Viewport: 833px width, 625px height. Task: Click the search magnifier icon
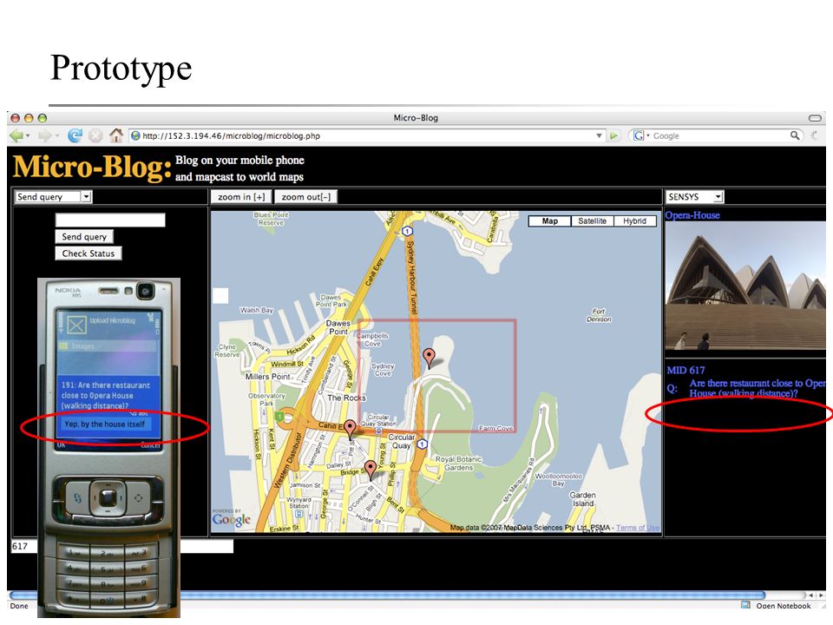point(795,135)
